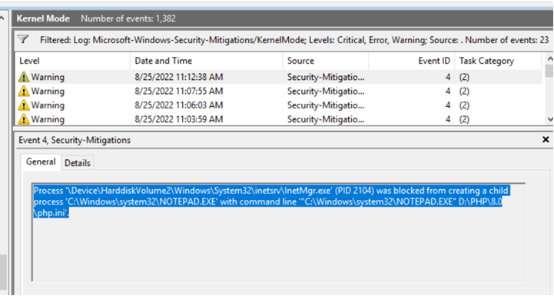This screenshot has height=296, width=554.
Task: Click the event list scroll-down arrow
Action: click(549, 119)
